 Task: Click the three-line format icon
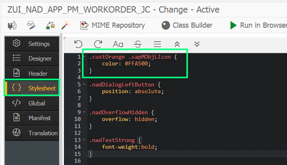click(x=157, y=44)
